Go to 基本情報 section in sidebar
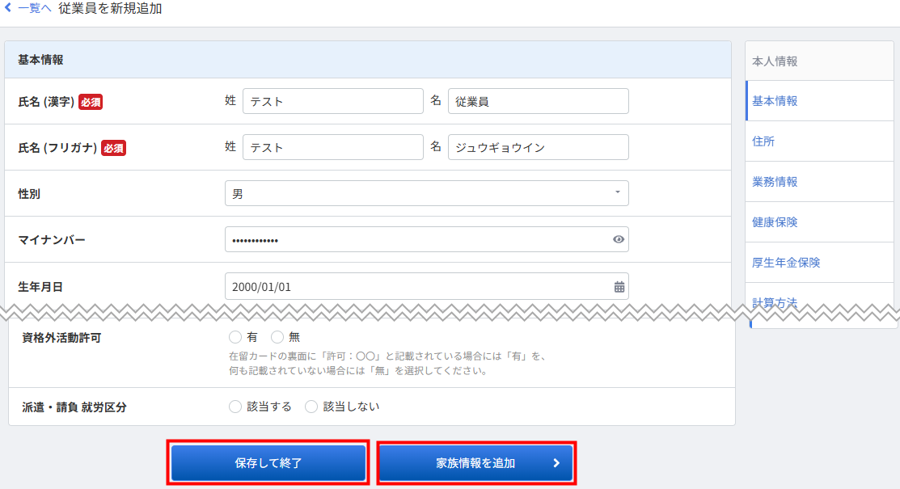 [775, 101]
